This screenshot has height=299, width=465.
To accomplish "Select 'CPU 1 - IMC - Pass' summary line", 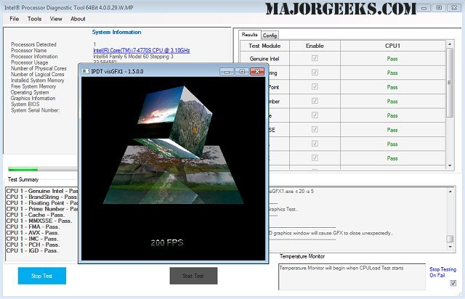I will (32, 239).
